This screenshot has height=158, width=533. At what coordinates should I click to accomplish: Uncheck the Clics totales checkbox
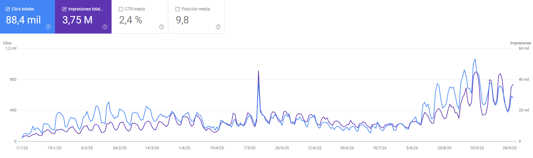pyautogui.click(x=8, y=9)
